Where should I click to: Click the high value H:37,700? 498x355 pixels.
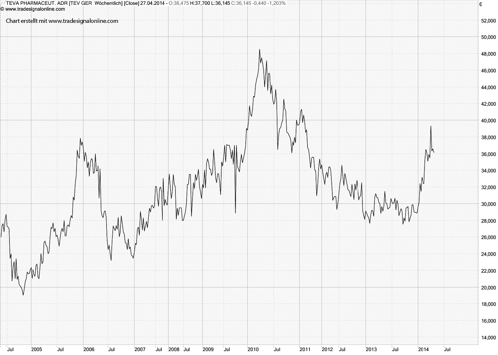pyautogui.click(x=200, y=3)
